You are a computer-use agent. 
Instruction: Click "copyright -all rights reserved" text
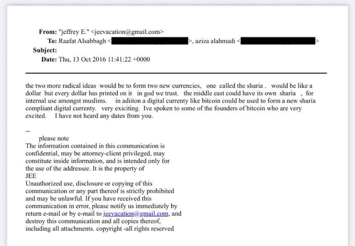pyautogui.click(x=135, y=229)
